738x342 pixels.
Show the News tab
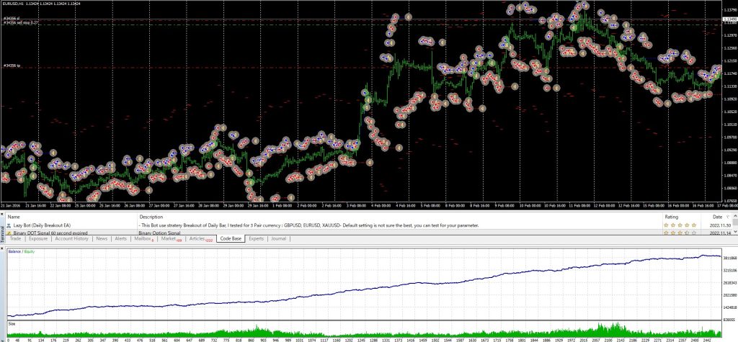point(102,238)
